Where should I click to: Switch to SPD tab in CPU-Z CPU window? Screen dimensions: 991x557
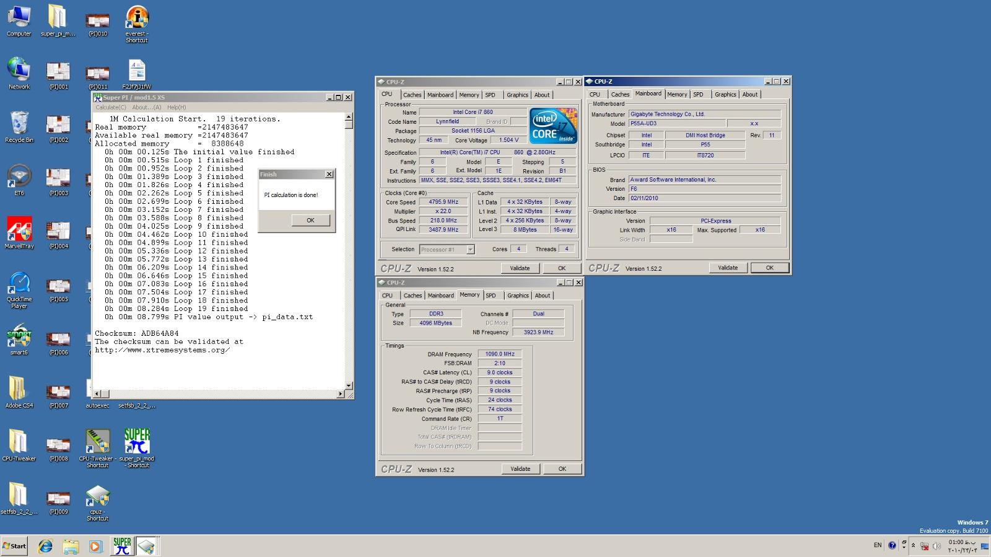[491, 95]
